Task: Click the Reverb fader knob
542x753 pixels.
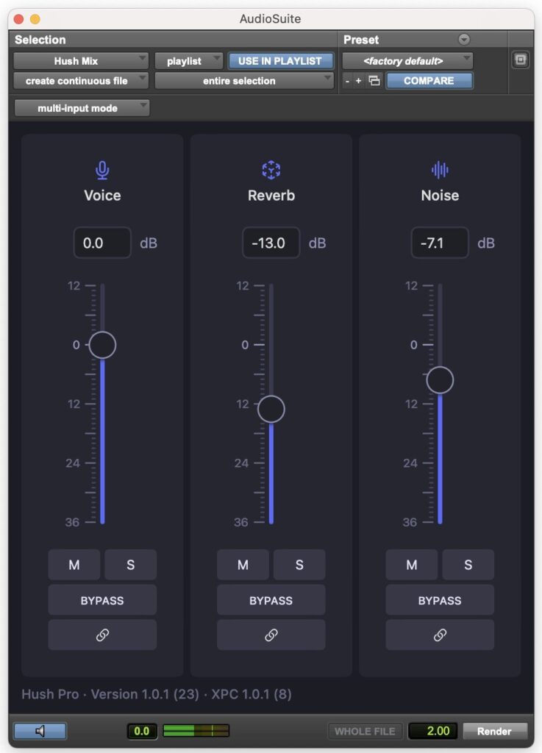Action: coord(271,409)
